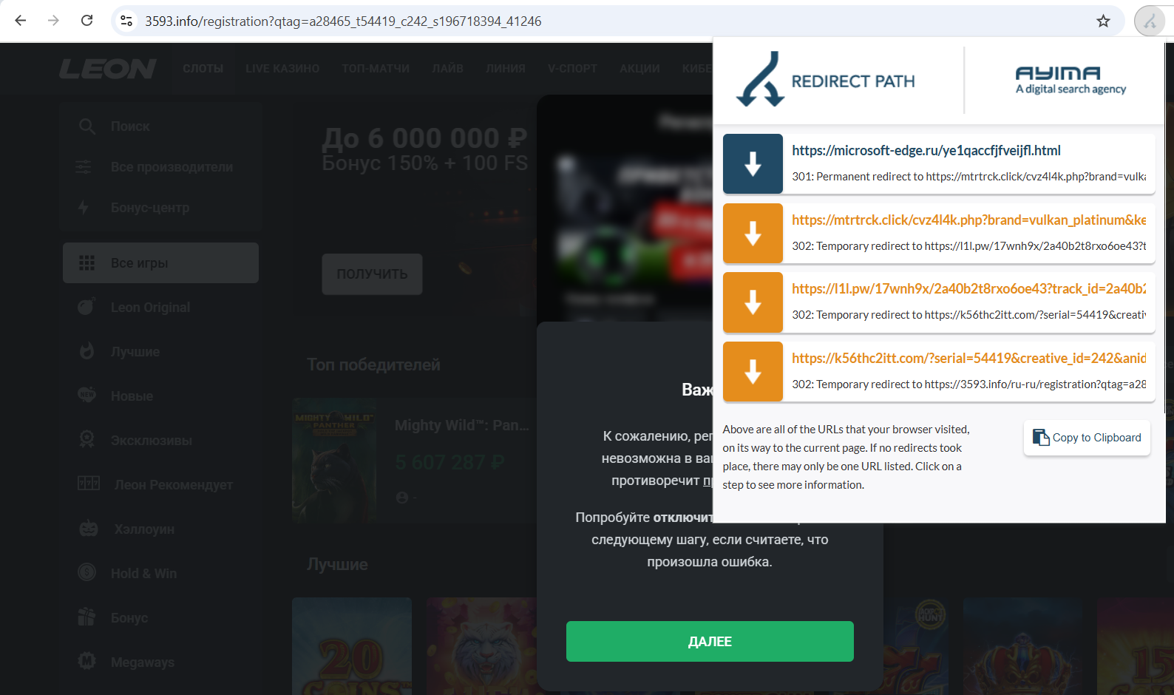Screen dimensions: 1174x695
Task: Open site information icon in address bar
Action: [x=126, y=21]
